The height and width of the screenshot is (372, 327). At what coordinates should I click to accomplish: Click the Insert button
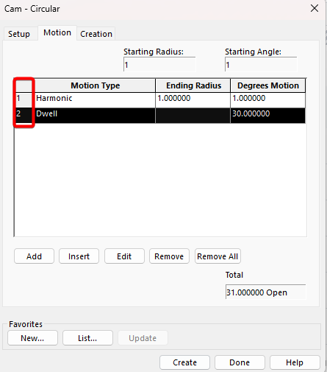click(x=79, y=256)
